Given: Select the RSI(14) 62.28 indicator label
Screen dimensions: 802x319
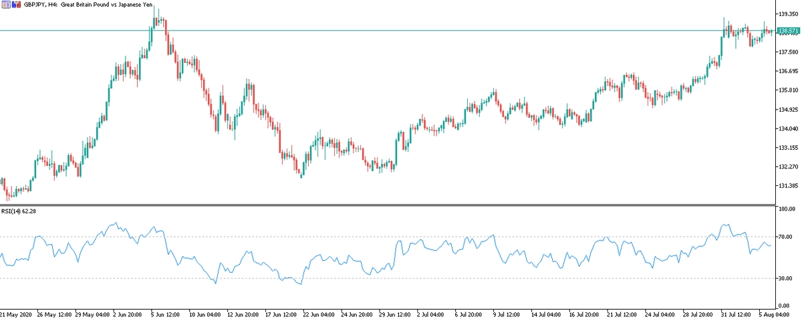Looking at the screenshot, I should point(19,211).
